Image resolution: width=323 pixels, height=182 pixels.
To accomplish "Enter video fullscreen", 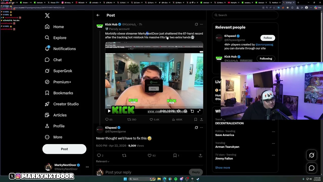I will 199,111.
